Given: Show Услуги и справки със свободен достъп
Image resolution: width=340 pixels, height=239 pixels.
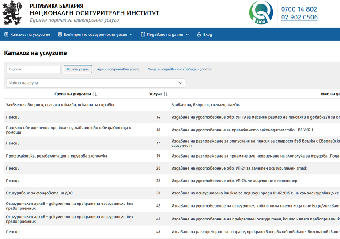Looking at the screenshot, I should tap(180, 69).
